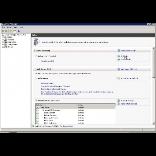Click the Add Role Services icon

(x=119, y=100)
